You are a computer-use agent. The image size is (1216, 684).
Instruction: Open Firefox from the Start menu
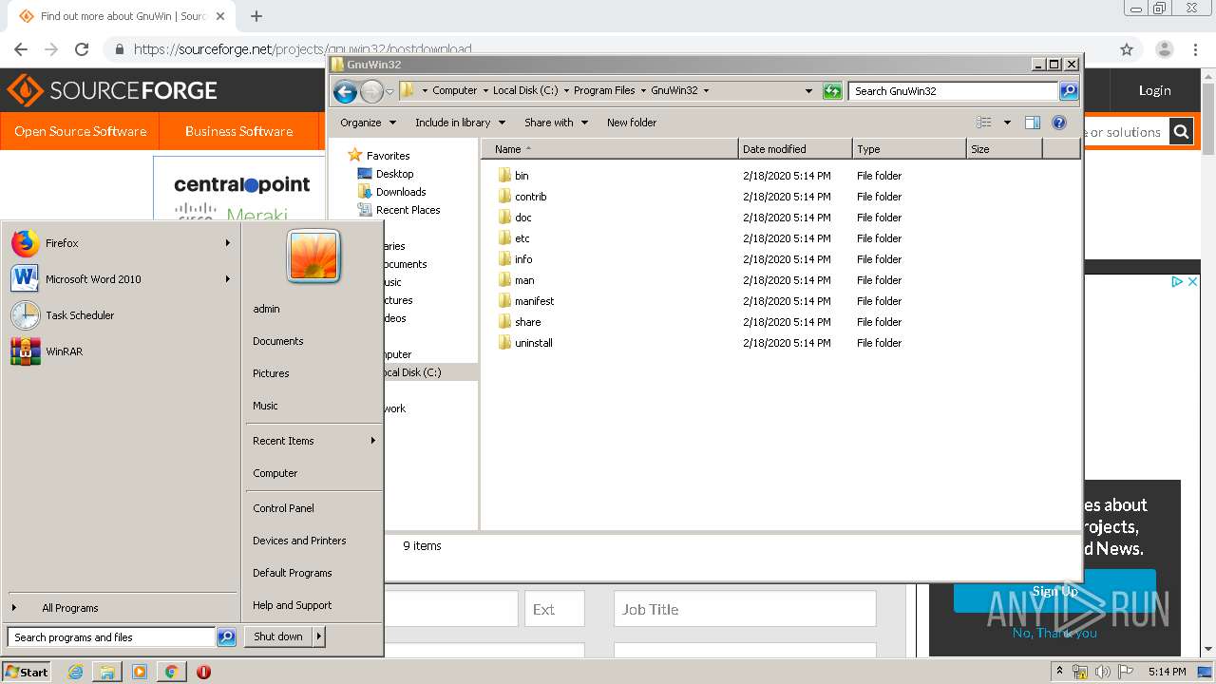(121, 243)
